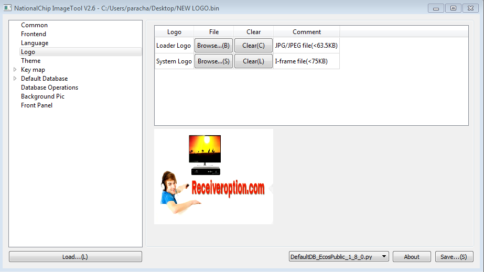Maximize the ImageTool window
The image size is (484, 272).
pos(453,8)
